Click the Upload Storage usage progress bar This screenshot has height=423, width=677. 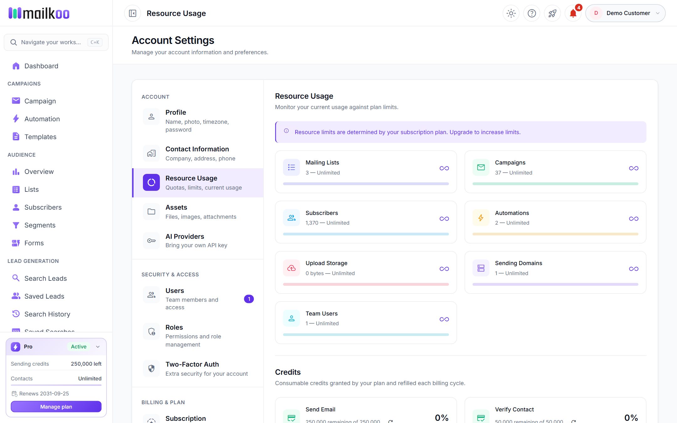(366, 285)
